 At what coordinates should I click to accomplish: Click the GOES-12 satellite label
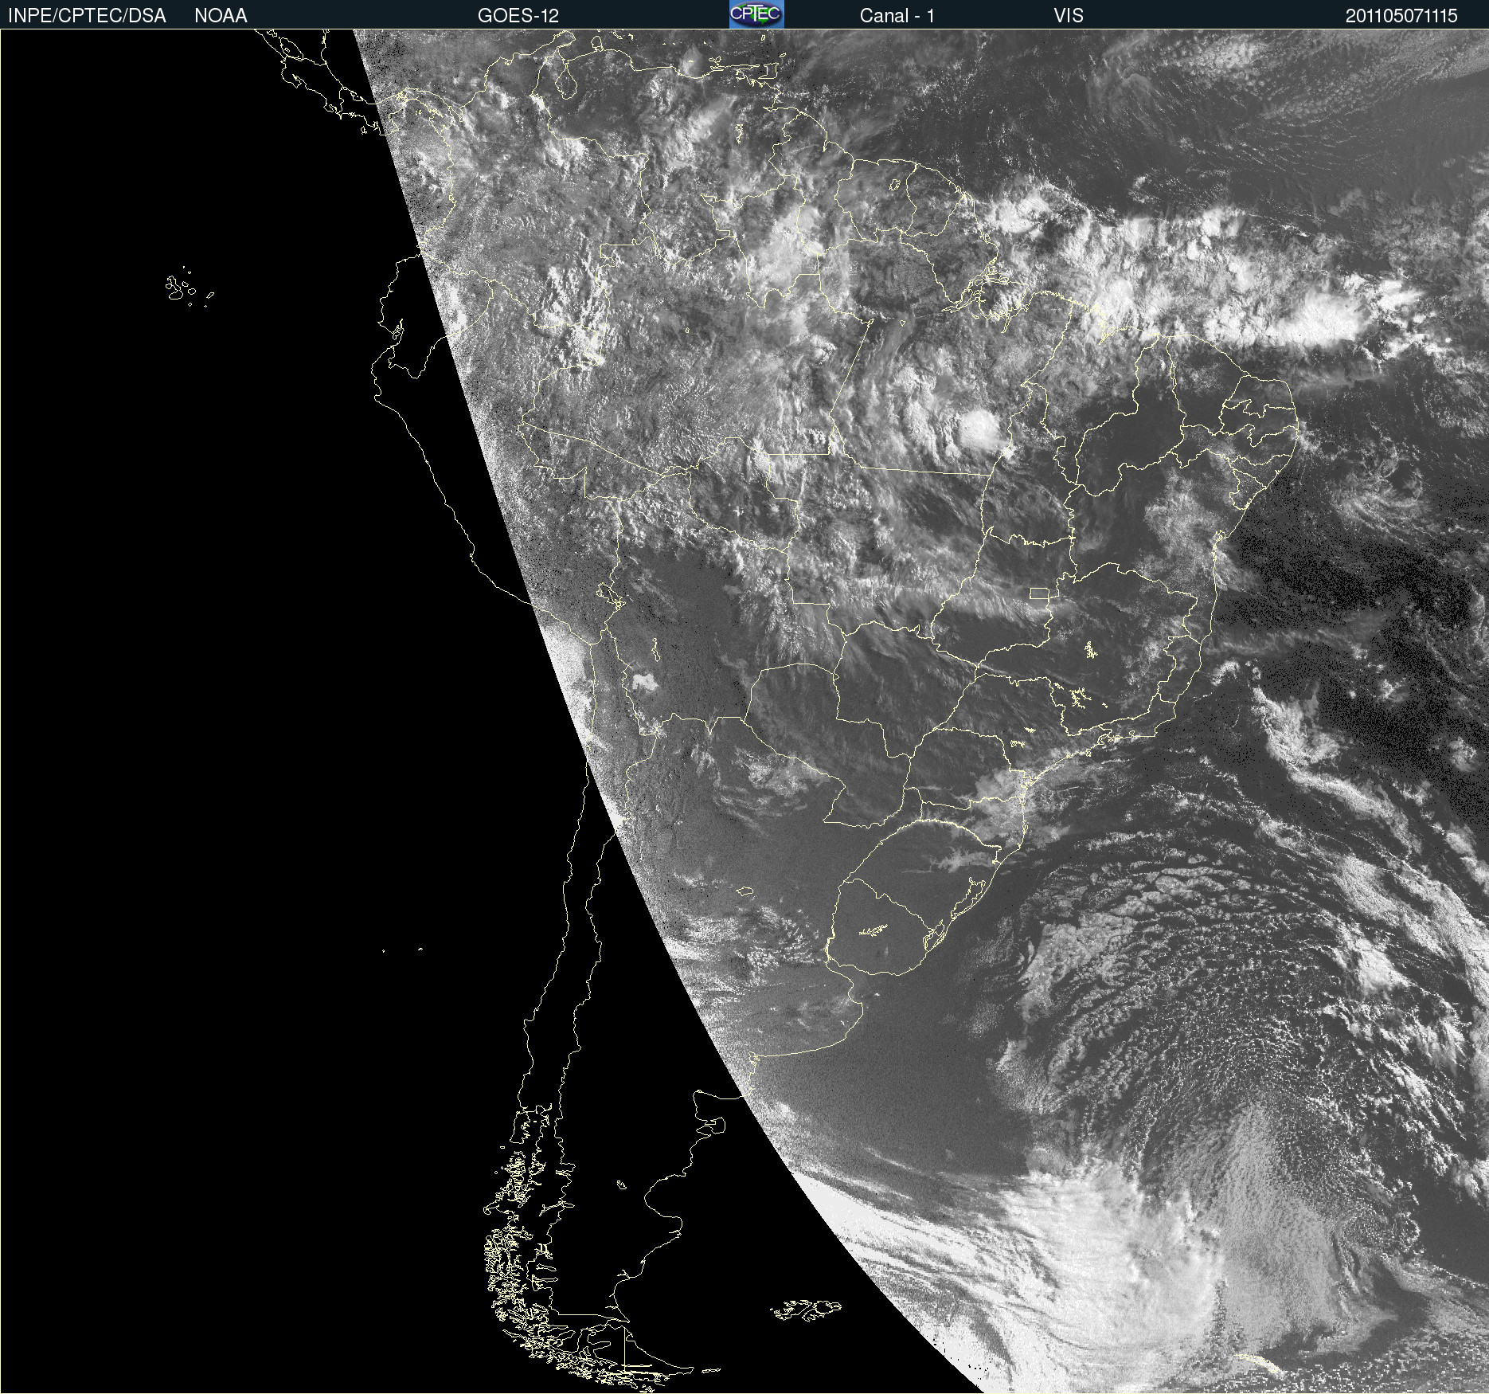[x=518, y=16]
